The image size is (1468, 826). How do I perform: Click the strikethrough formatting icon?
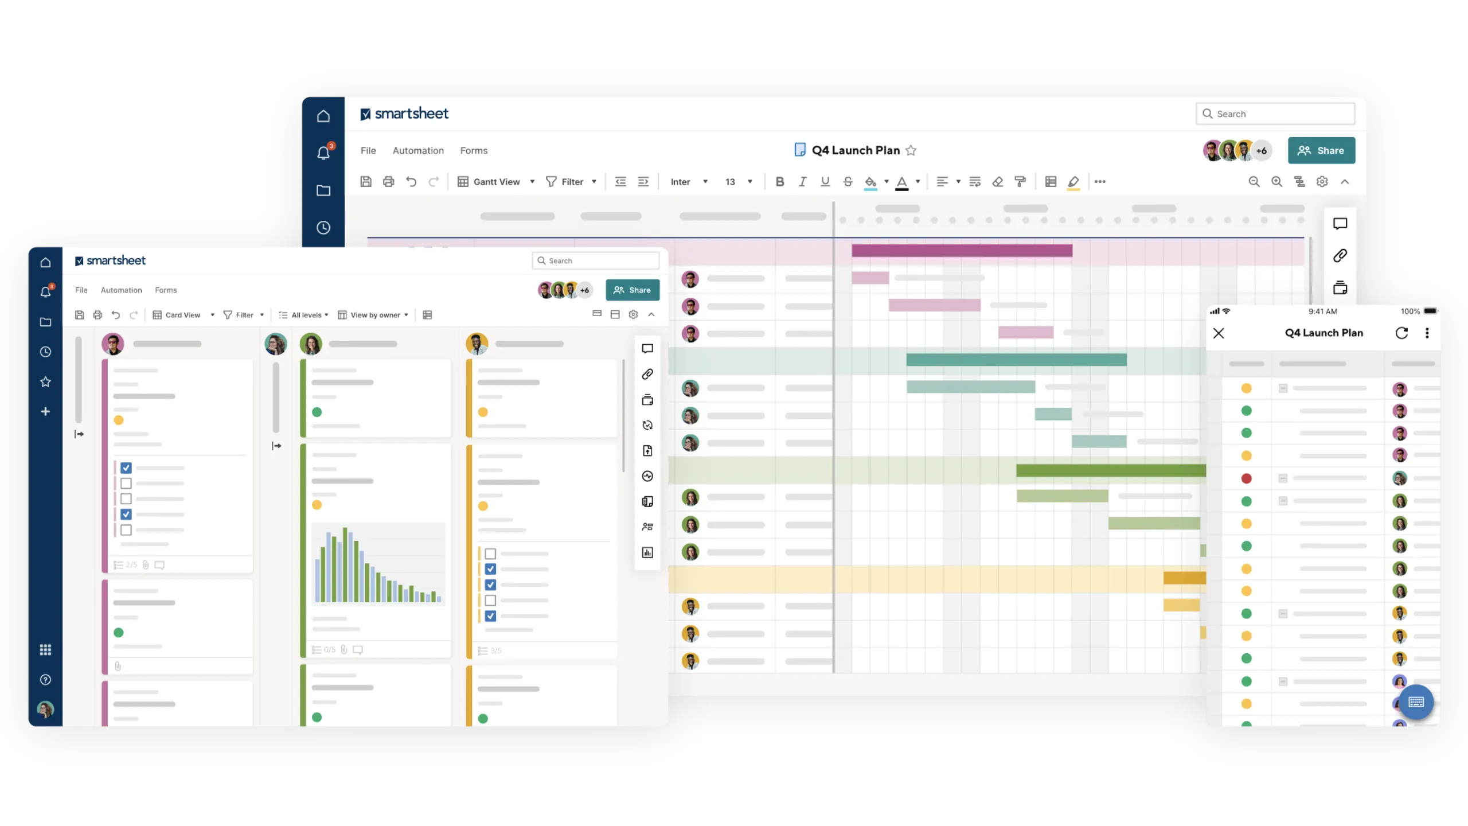[x=848, y=182]
